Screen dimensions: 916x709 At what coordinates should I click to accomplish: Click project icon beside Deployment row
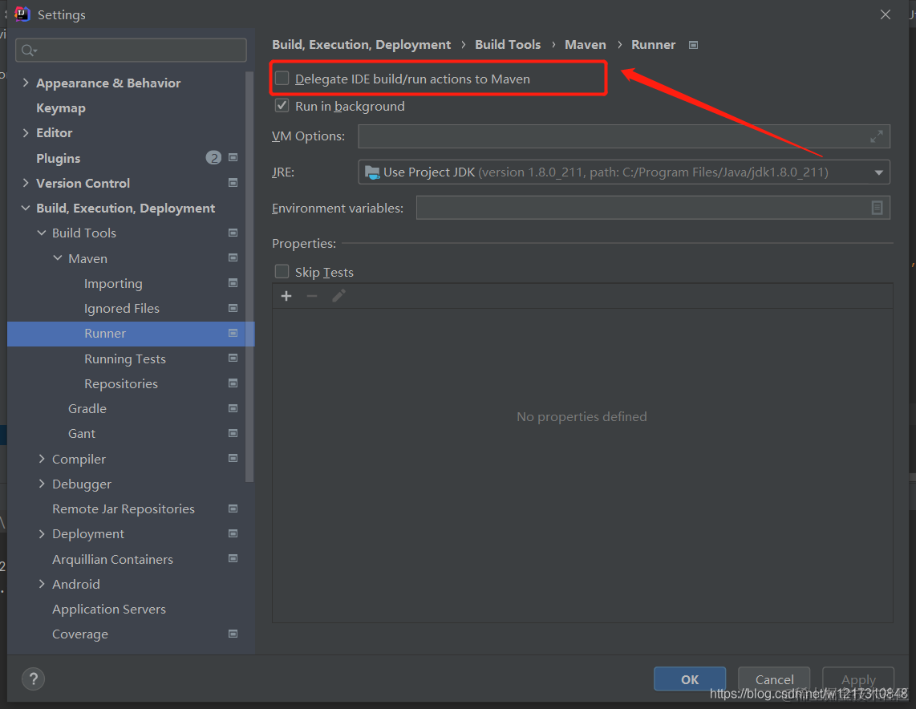(233, 534)
